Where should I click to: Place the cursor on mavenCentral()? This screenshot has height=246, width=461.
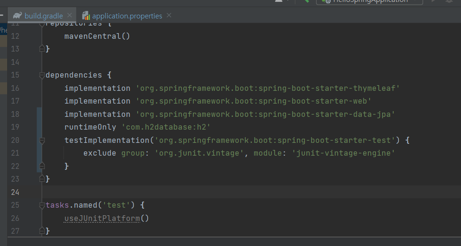pos(97,36)
